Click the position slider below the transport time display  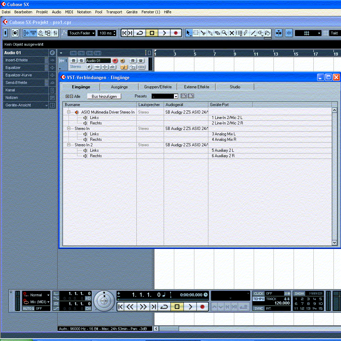[163, 300]
